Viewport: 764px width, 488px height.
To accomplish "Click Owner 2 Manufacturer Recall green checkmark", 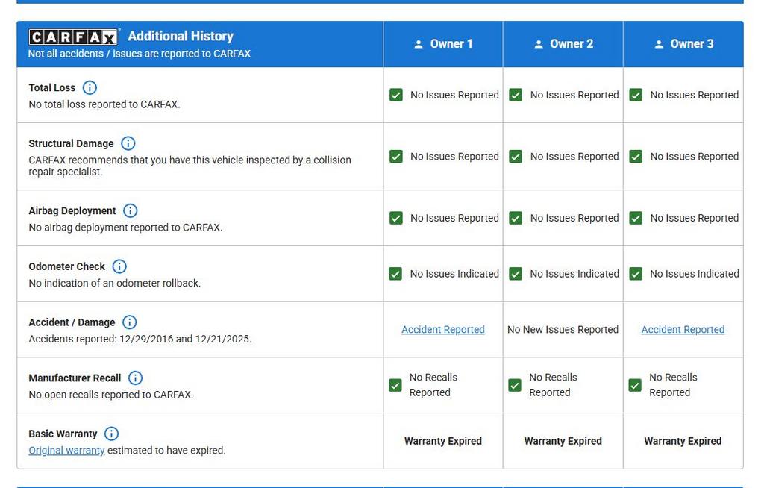I will 515,385.
